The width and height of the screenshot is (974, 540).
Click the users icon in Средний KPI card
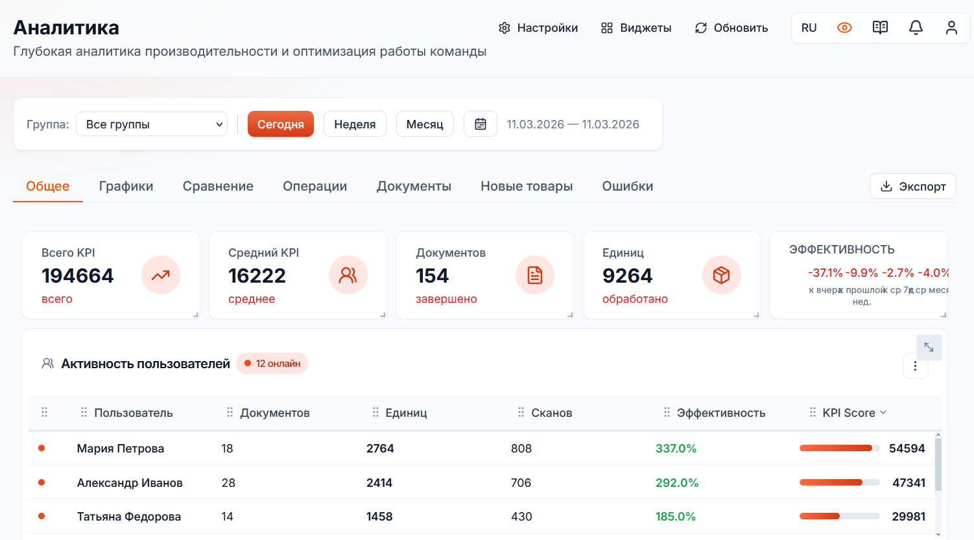pyautogui.click(x=348, y=275)
